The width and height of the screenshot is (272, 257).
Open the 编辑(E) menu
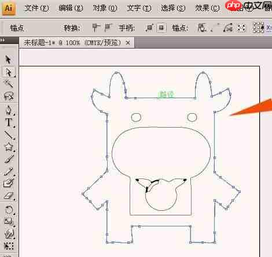(71, 8)
